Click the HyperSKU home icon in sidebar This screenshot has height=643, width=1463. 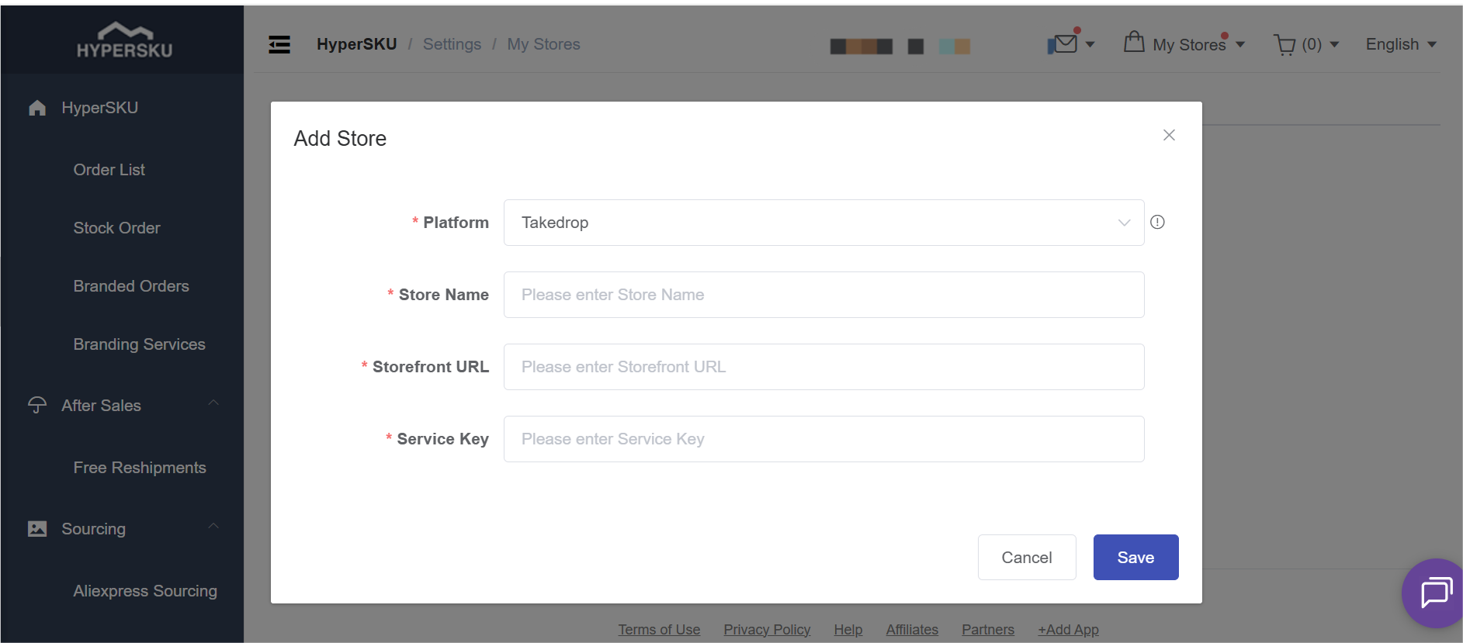click(37, 108)
